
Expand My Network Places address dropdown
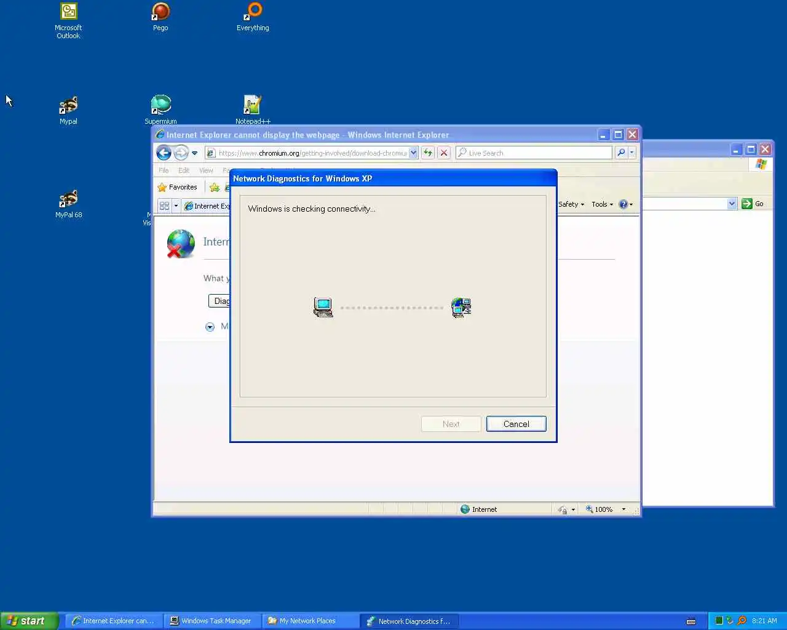[x=732, y=204]
